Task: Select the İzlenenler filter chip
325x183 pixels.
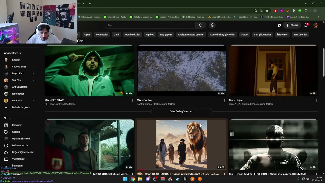Action: (x=282, y=35)
